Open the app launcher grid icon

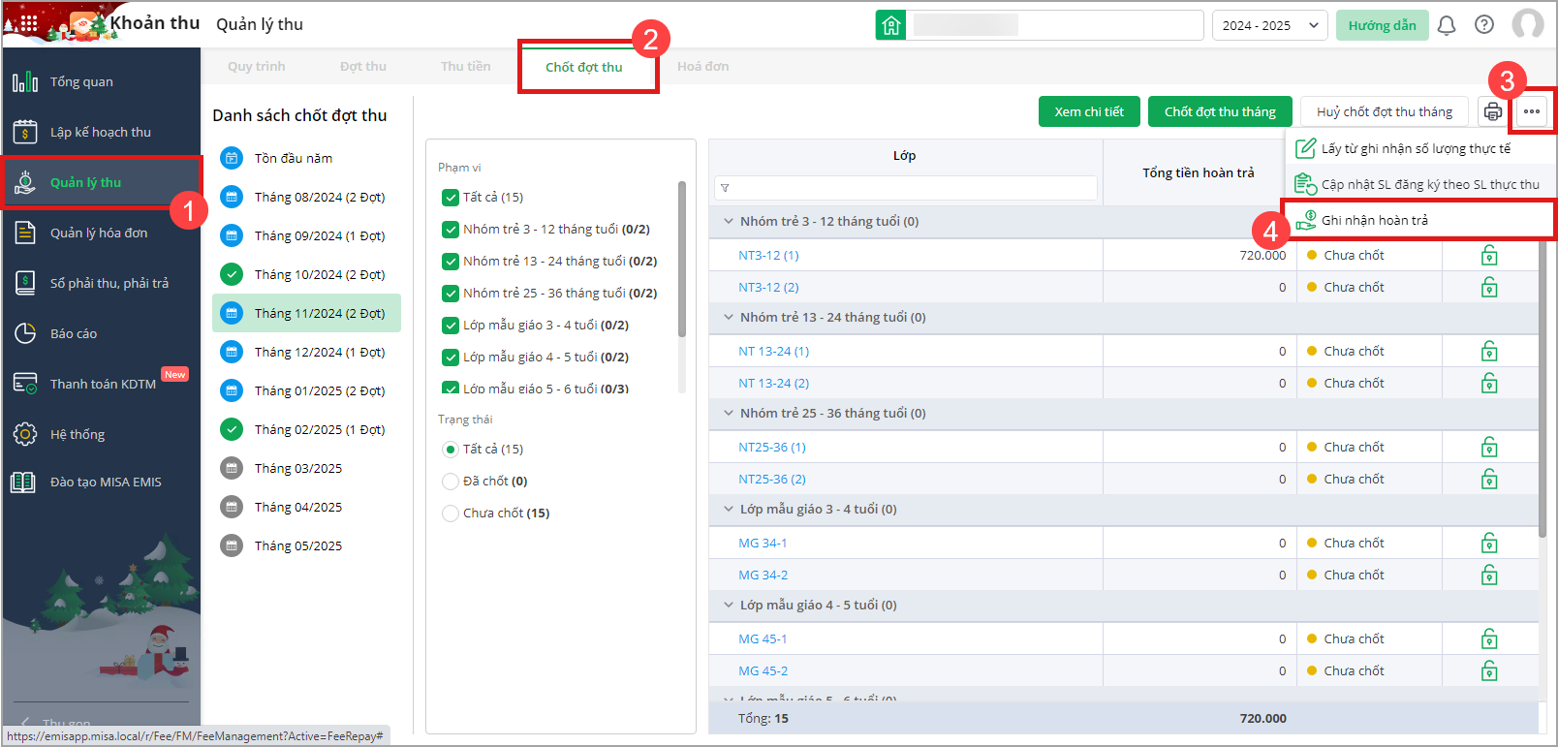pyautogui.click(x=29, y=23)
